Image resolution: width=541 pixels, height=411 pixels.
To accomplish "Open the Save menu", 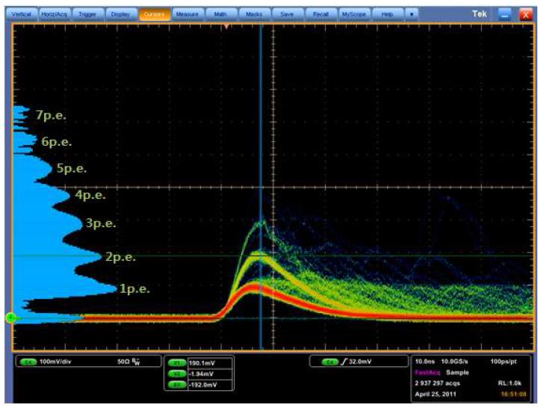I will point(287,14).
